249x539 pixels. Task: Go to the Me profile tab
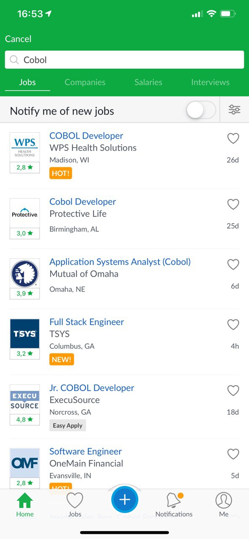(x=224, y=505)
